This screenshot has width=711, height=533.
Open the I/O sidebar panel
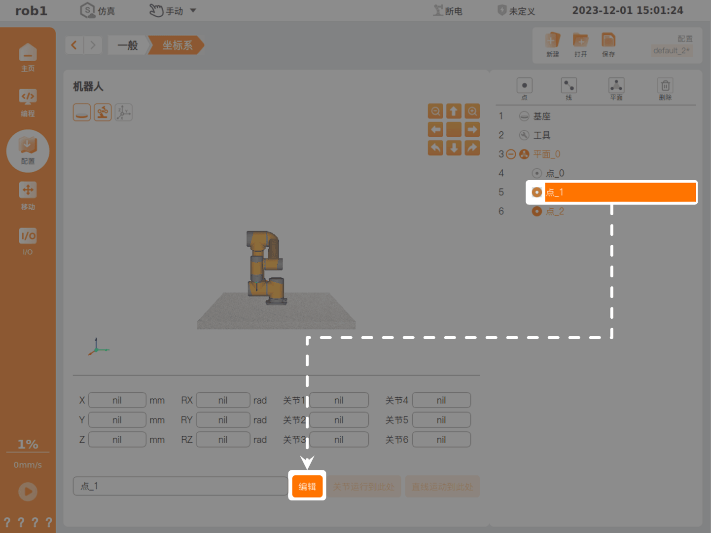pyautogui.click(x=28, y=241)
